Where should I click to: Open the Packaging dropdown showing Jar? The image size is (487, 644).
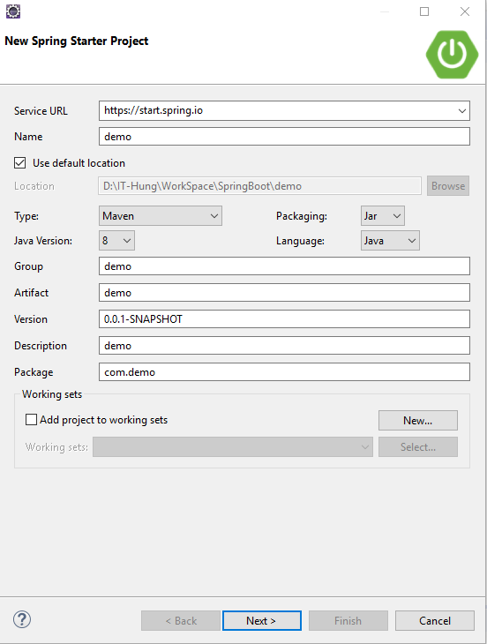[x=383, y=216]
